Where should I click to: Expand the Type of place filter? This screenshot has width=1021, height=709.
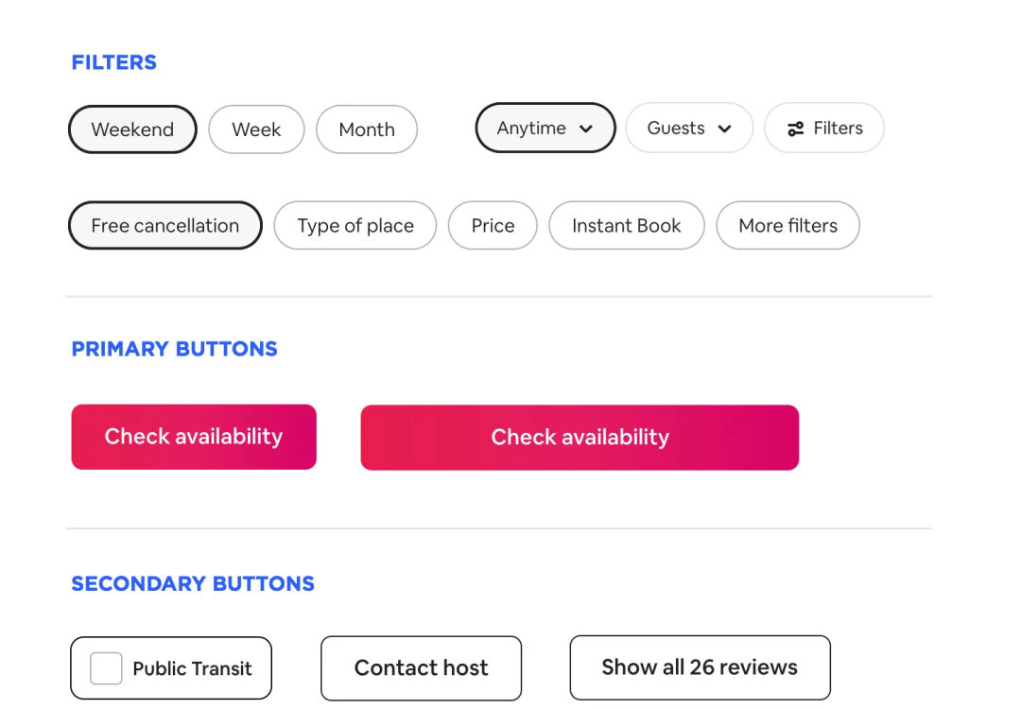pos(355,226)
